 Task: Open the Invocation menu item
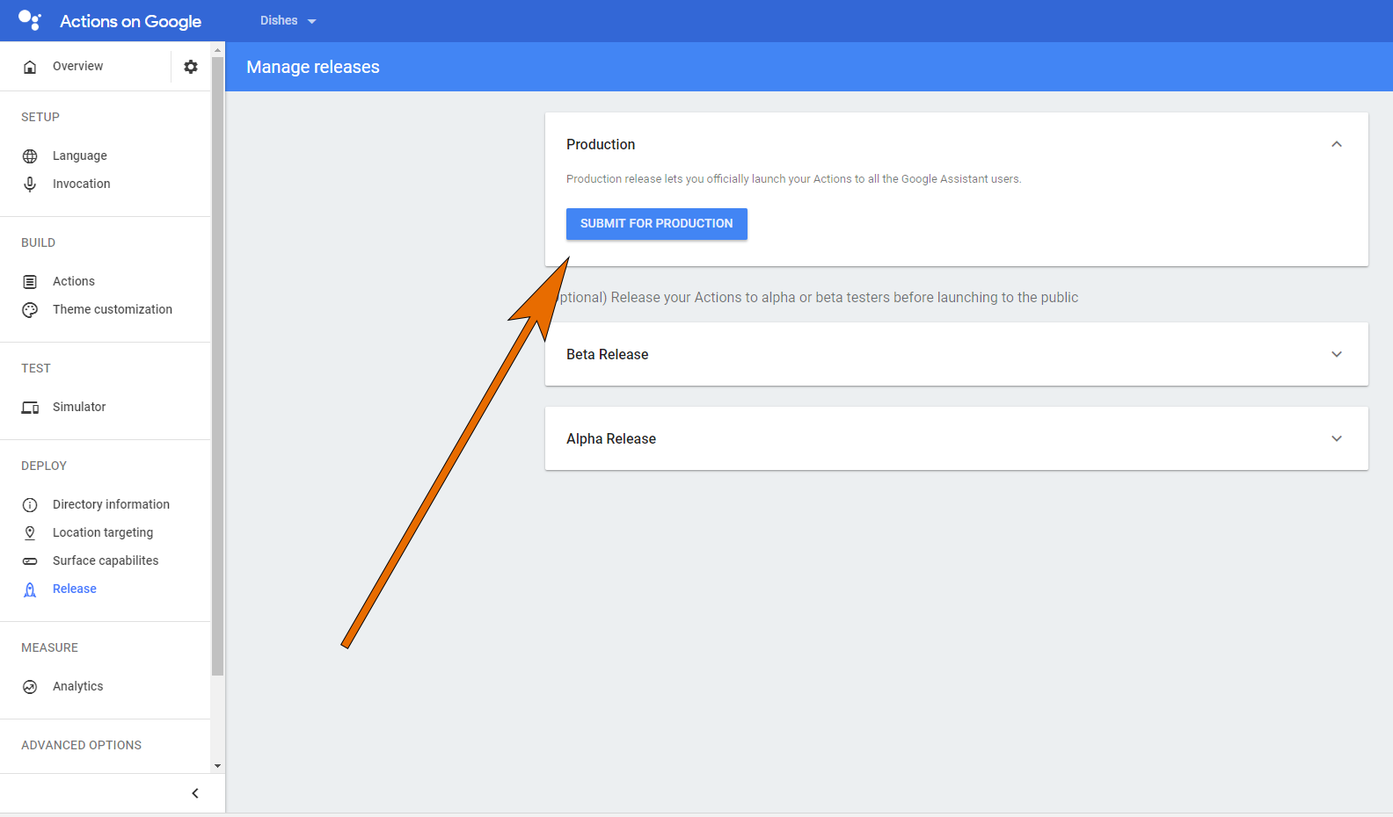coord(82,184)
